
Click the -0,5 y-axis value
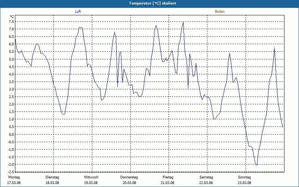(11, 142)
